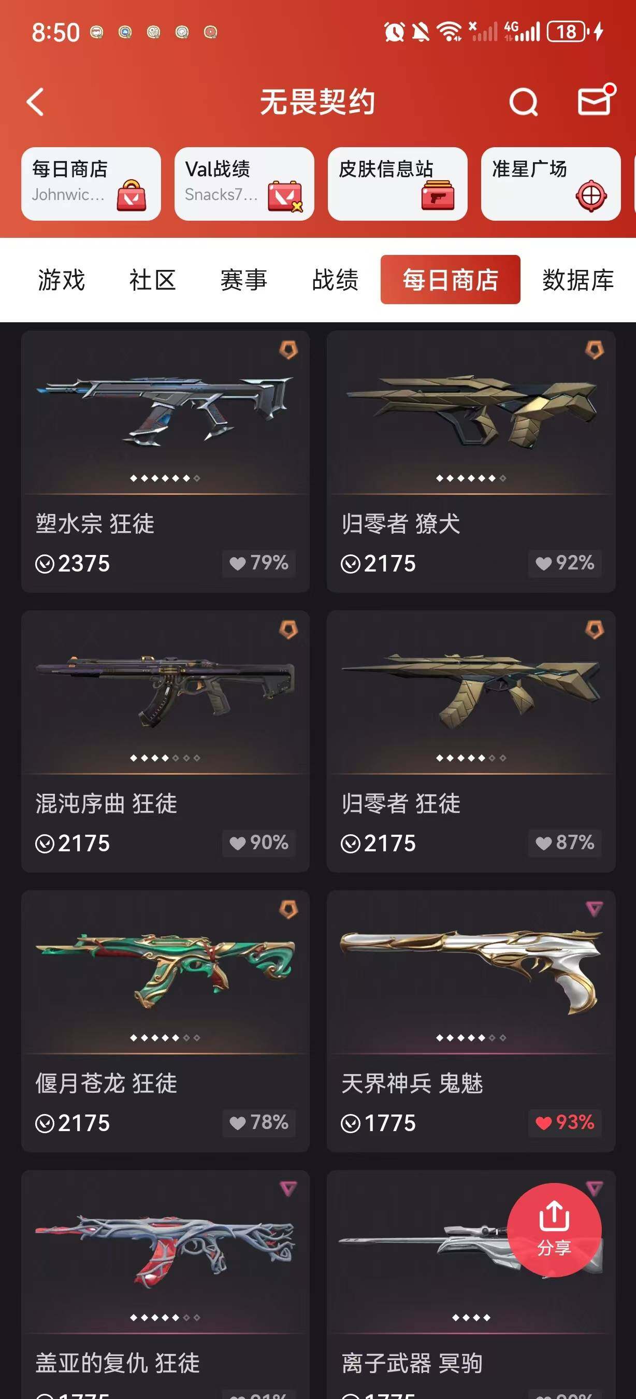Toggle the 93% heart on 天界神兵 鬼魅
Image resolution: width=636 pixels, height=1399 pixels.
(565, 1122)
